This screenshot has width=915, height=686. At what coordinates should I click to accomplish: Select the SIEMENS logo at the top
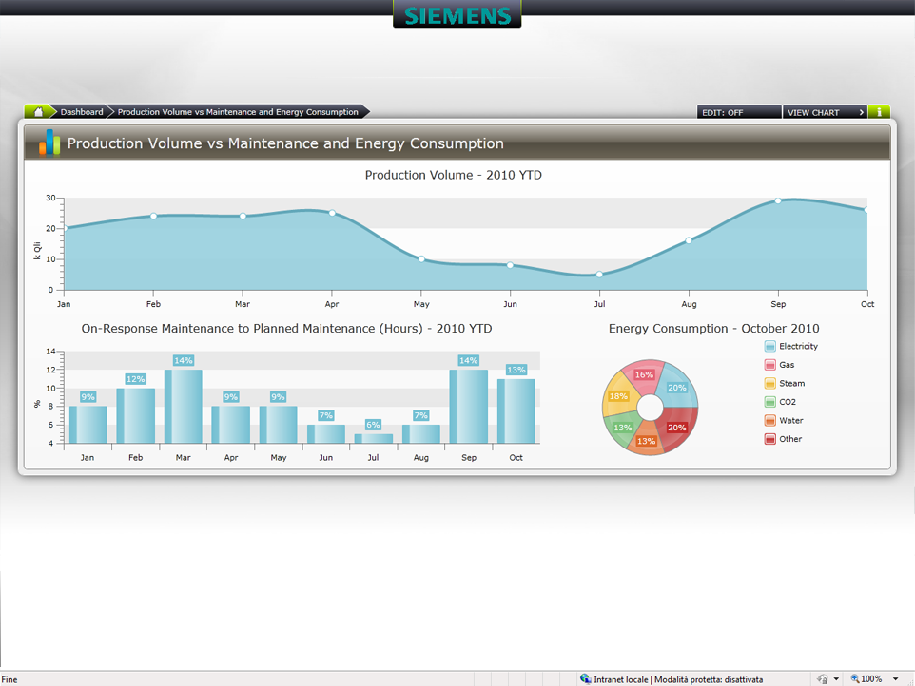coord(457,15)
